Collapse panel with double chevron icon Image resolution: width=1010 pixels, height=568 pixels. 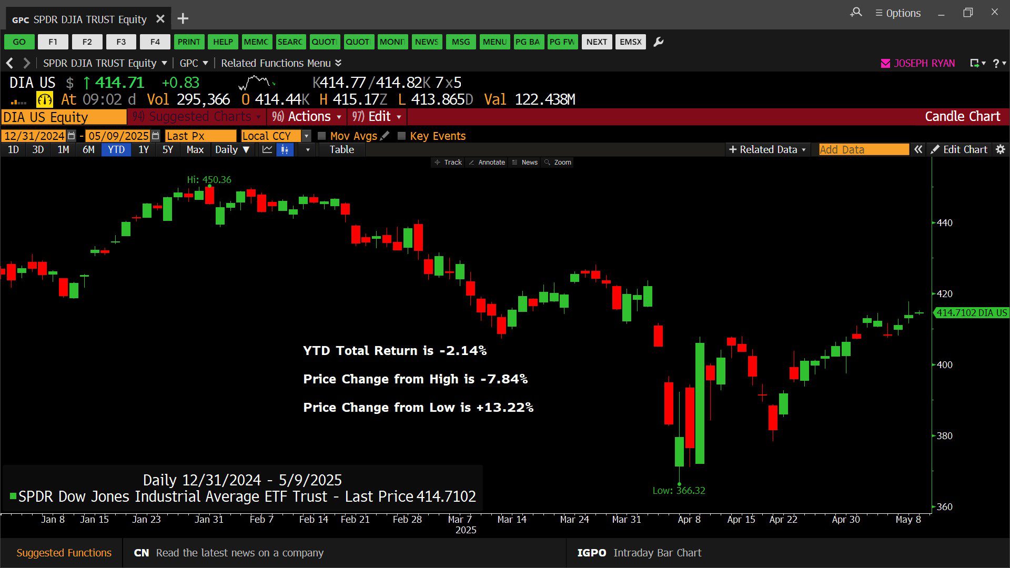tap(918, 150)
